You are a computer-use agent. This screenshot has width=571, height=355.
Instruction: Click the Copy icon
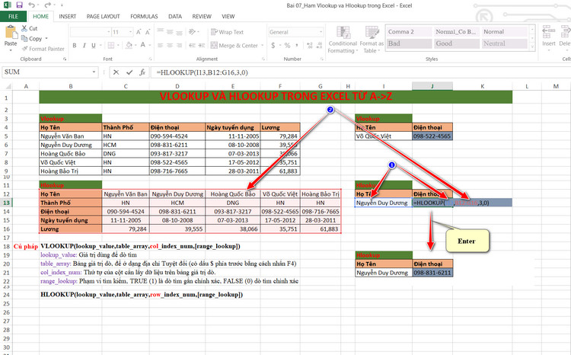(24, 38)
